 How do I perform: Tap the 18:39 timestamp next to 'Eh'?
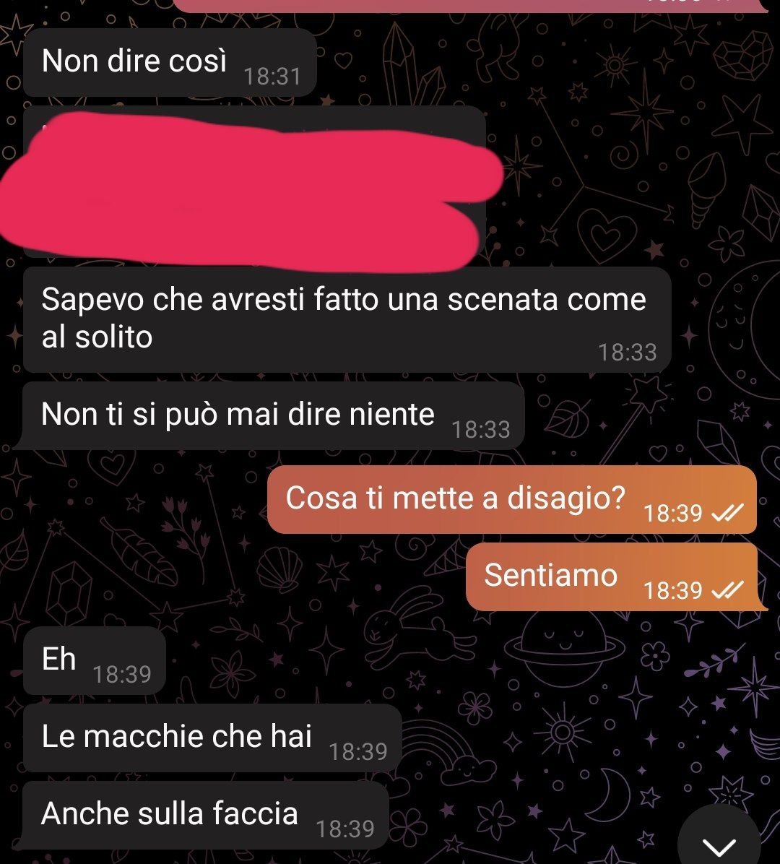click(x=122, y=675)
